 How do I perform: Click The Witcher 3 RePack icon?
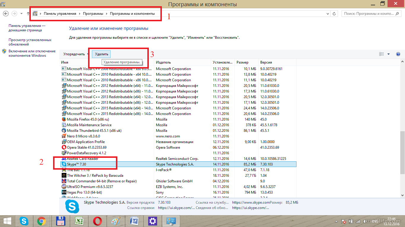[64, 176]
